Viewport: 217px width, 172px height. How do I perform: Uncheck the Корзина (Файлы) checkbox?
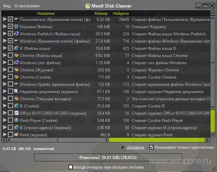[10, 26]
